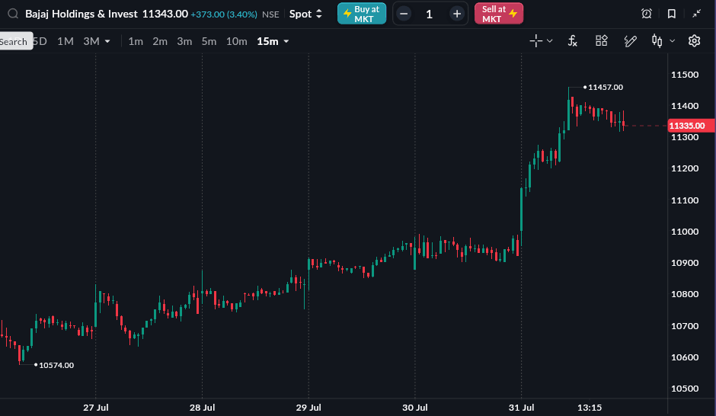This screenshot has height=416, width=716.
Task: Expand the crosshair cursor options arrow
Action: 550,41
